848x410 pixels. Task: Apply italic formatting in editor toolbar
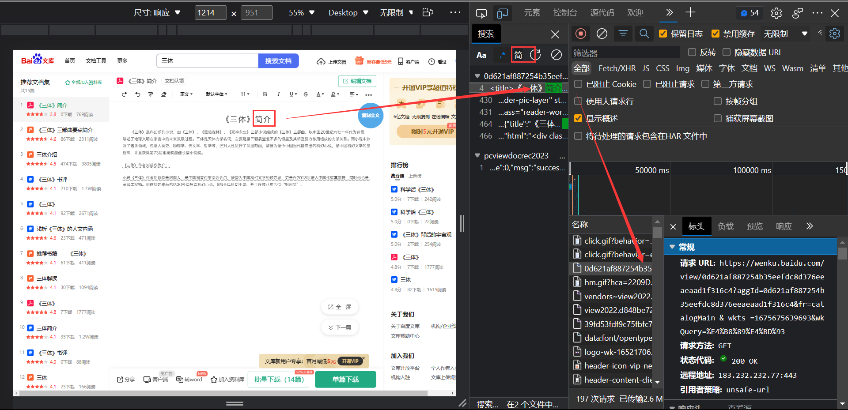pos(278,94)
